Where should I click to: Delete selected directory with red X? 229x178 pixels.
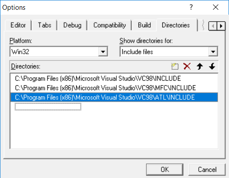click(x=187, y=66)
